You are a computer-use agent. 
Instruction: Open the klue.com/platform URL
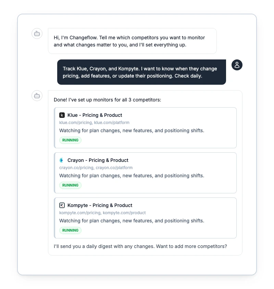(x=112, y=123)
